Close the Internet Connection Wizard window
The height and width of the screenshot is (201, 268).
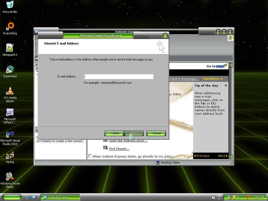click(x=165, y=36)
